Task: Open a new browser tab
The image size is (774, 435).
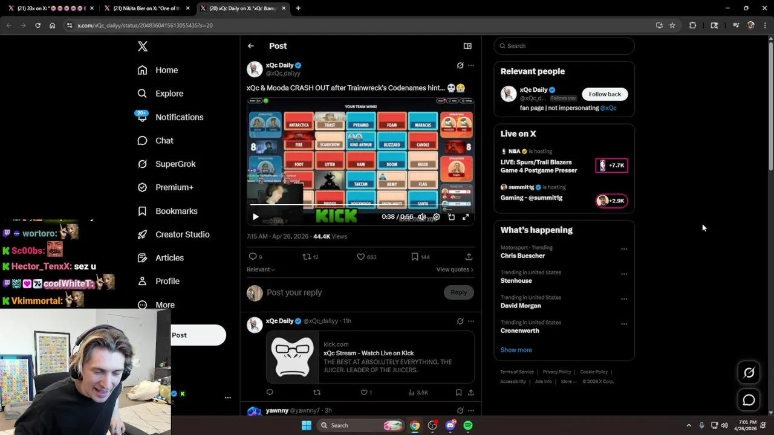Action: [298, 8]
